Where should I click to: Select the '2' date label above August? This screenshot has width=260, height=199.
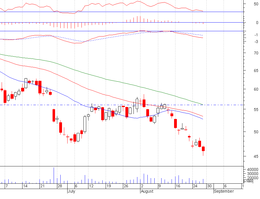[142, 186]
